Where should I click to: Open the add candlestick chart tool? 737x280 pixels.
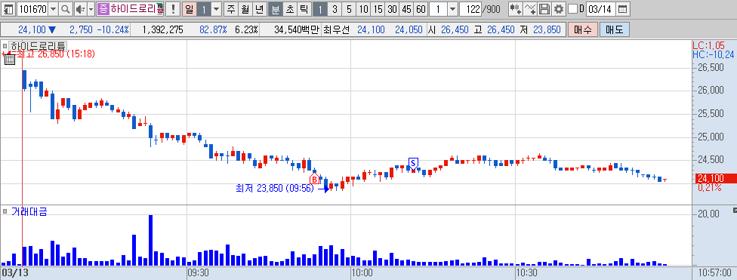pos(516,9)
